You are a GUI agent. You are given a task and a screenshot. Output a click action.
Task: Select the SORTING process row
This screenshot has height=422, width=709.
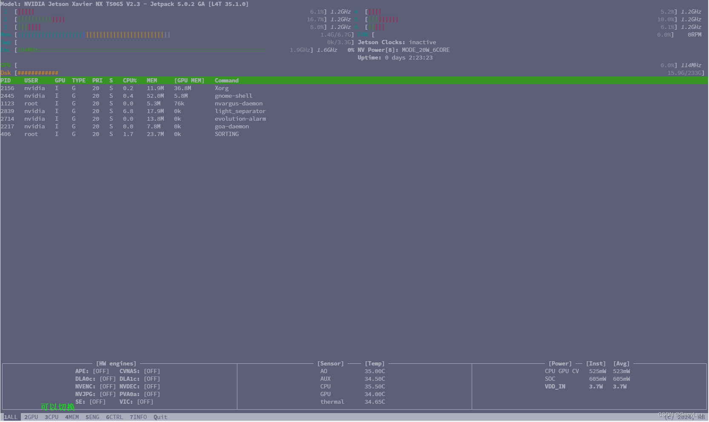(x=354, y=134)
